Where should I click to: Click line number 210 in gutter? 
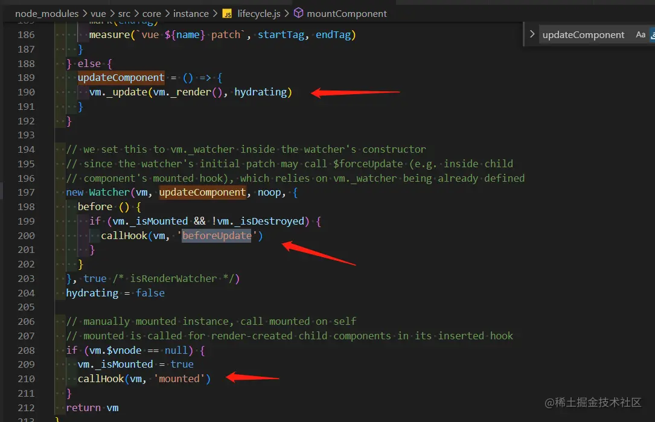pos(26,379)
